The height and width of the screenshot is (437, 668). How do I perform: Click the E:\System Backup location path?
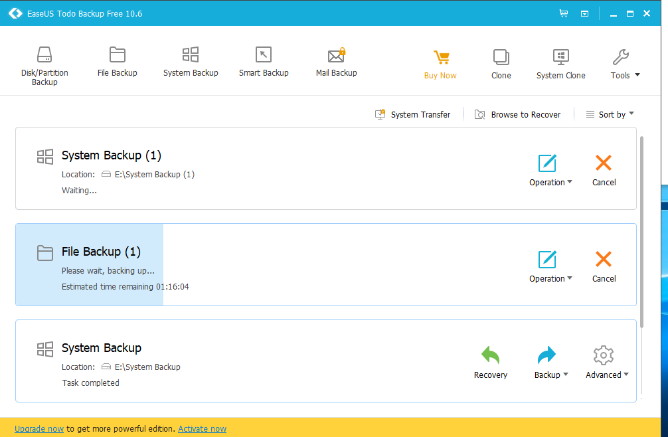[147, 367]
